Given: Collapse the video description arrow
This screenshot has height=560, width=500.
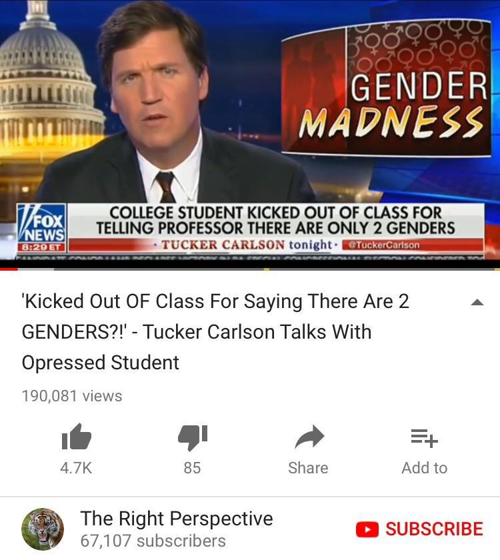Looking at the screenshot, I should (477, 303).
